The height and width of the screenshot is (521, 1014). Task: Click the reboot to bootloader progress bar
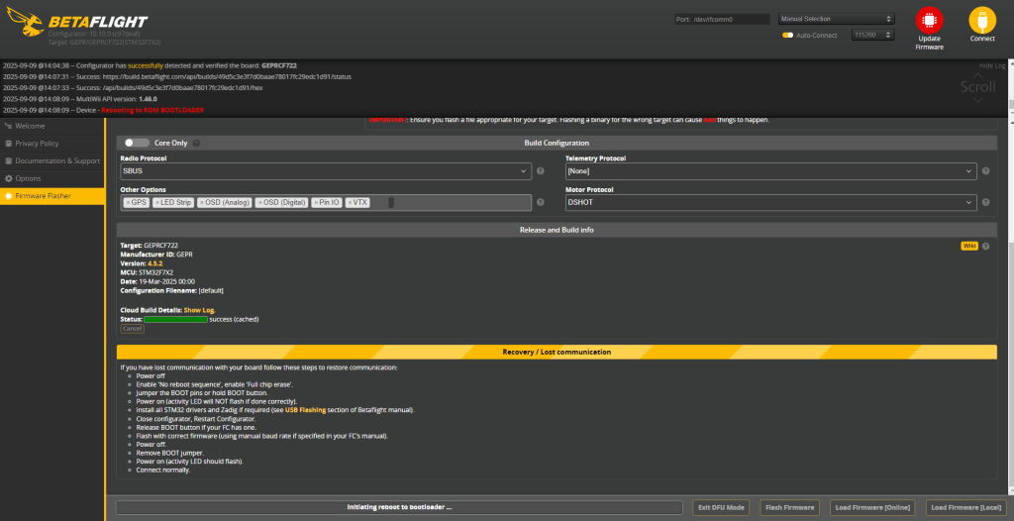(x=399, y=507)
